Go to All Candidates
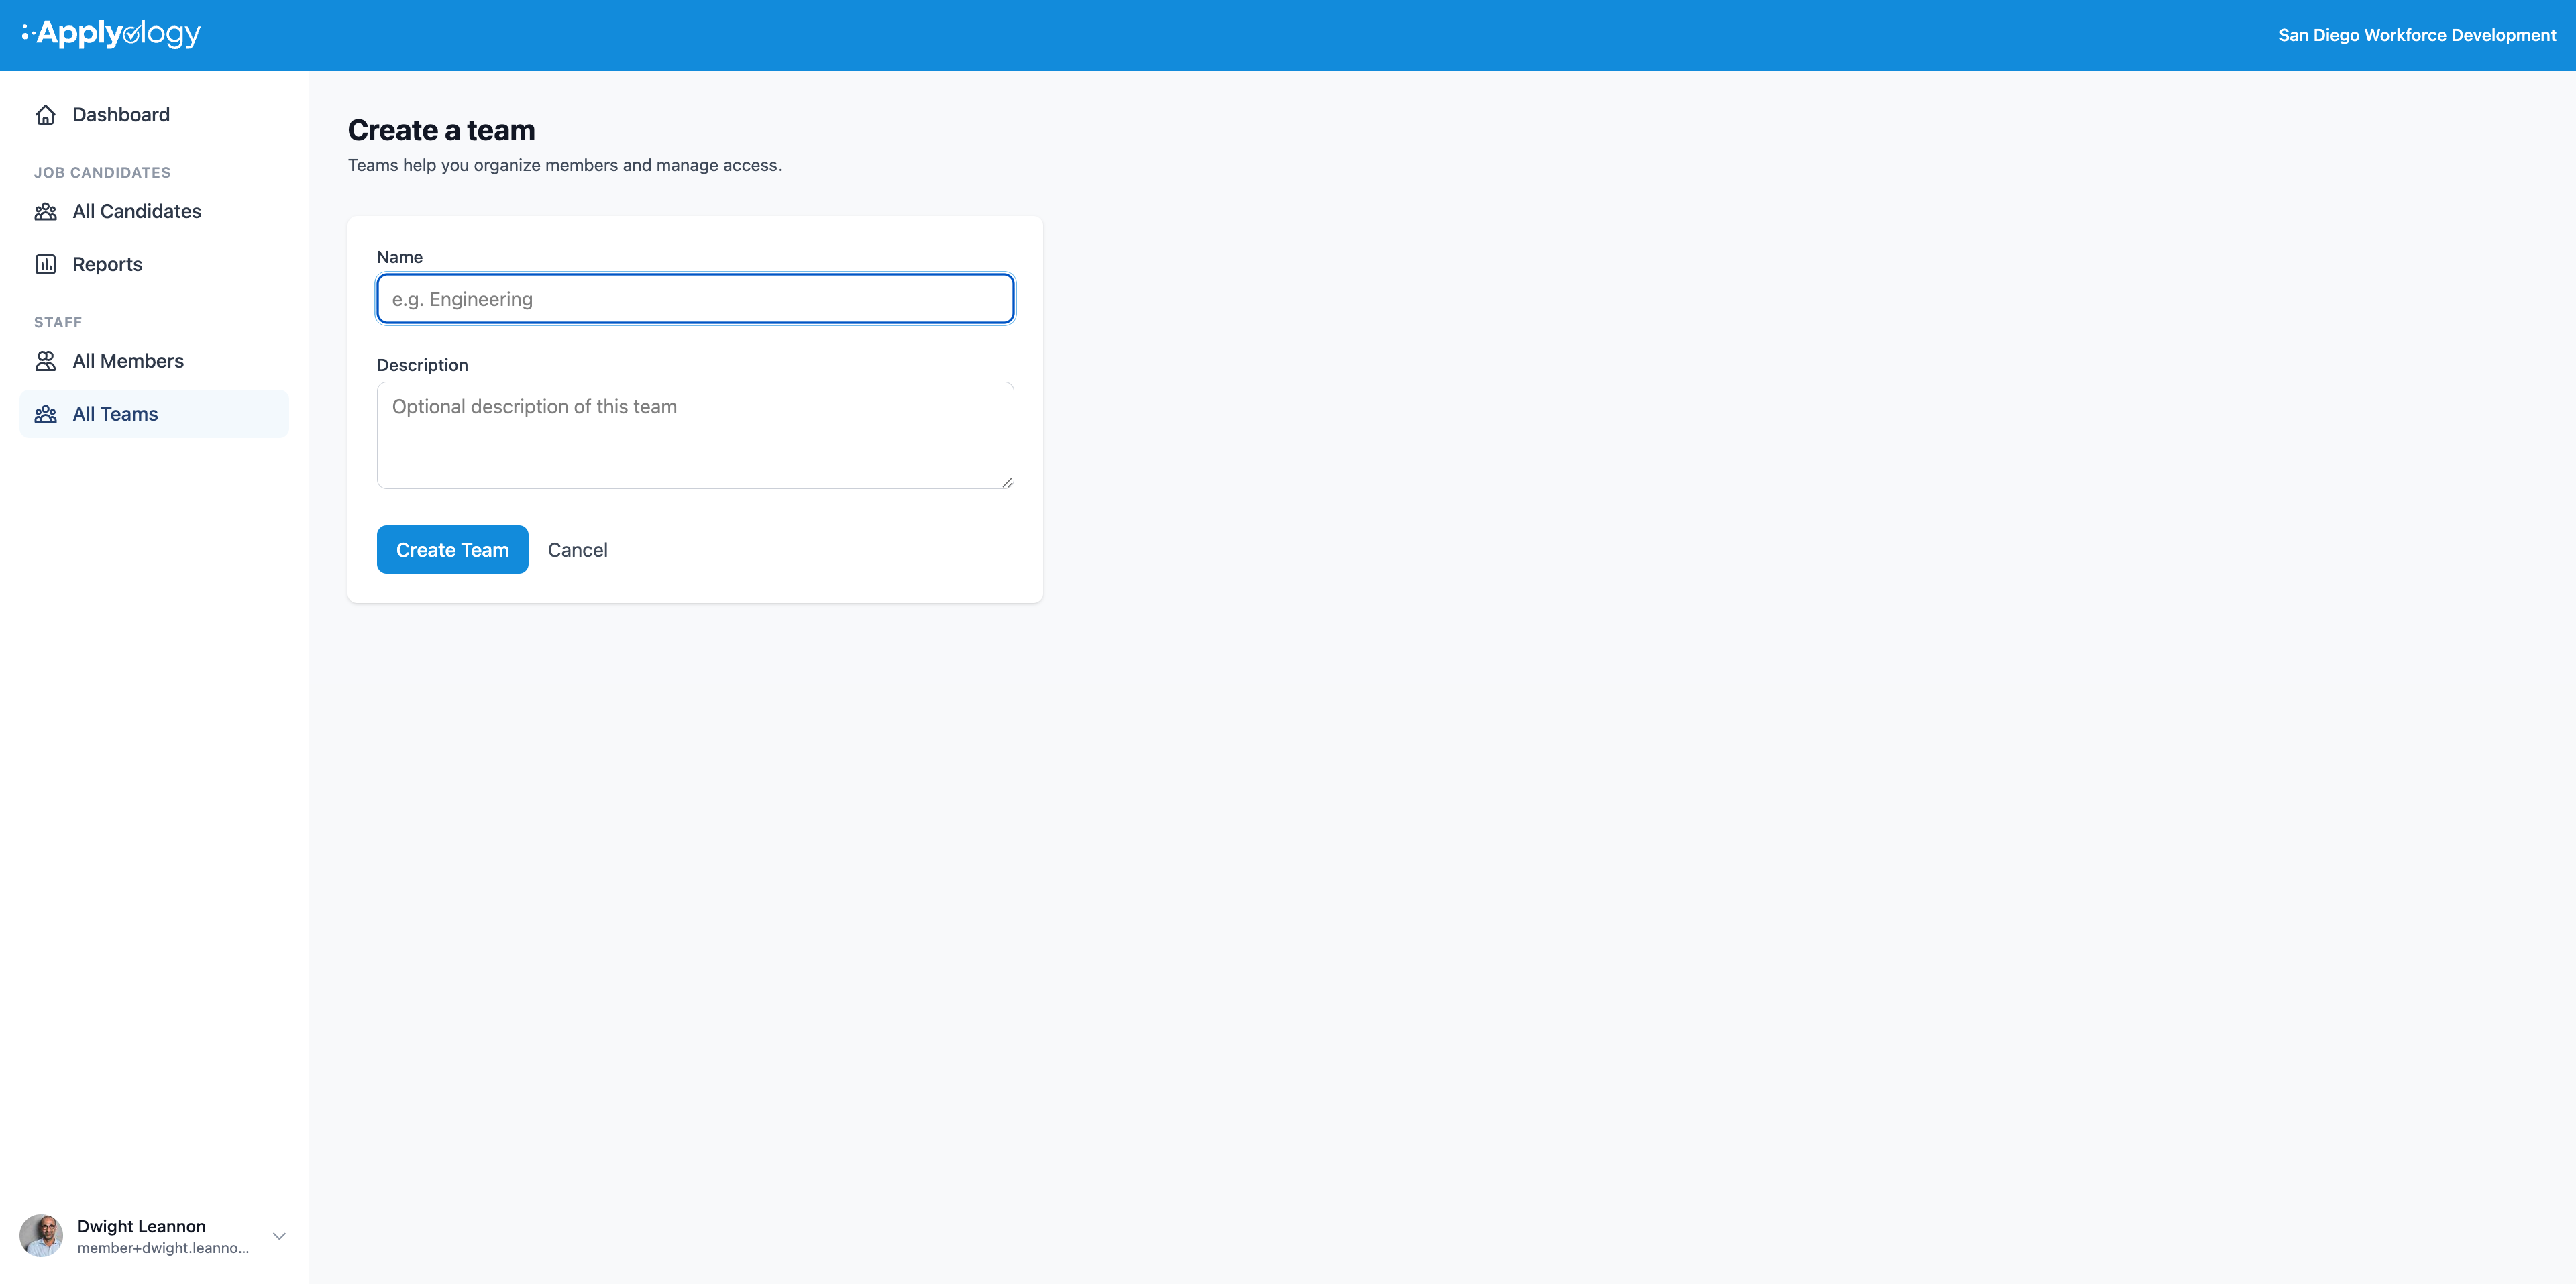The width and height of the screenshot is (2576, 1284). [x=154, y=211]
